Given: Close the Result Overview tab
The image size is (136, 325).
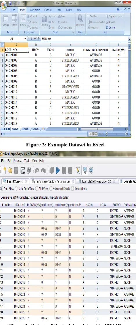Looking at the screenshot, I should point(26,181).
